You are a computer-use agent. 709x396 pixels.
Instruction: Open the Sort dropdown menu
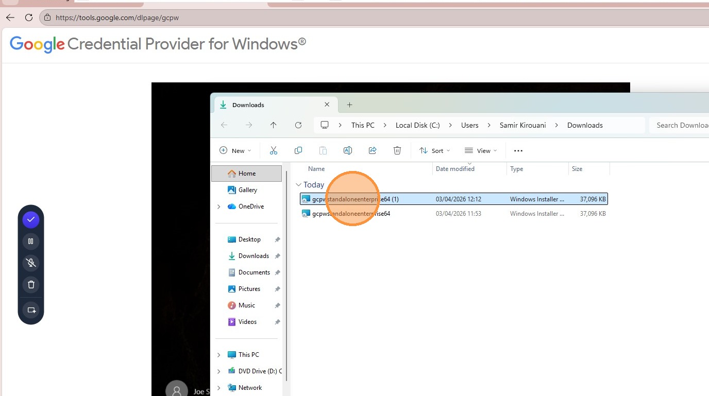tap(435, 150)
